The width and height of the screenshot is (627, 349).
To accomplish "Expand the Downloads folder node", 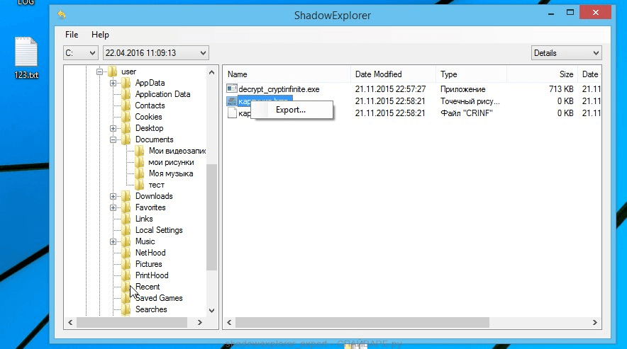I will click(113, 196).
